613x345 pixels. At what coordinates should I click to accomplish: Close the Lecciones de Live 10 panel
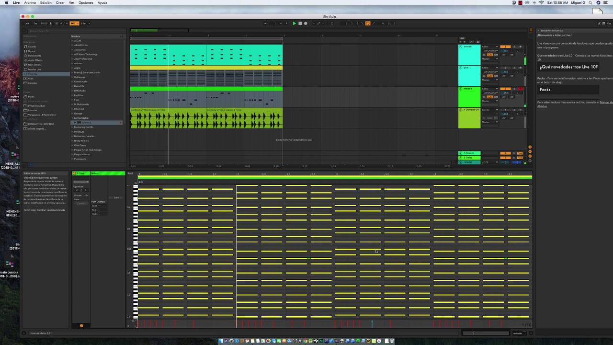click(x=538, y=30)
